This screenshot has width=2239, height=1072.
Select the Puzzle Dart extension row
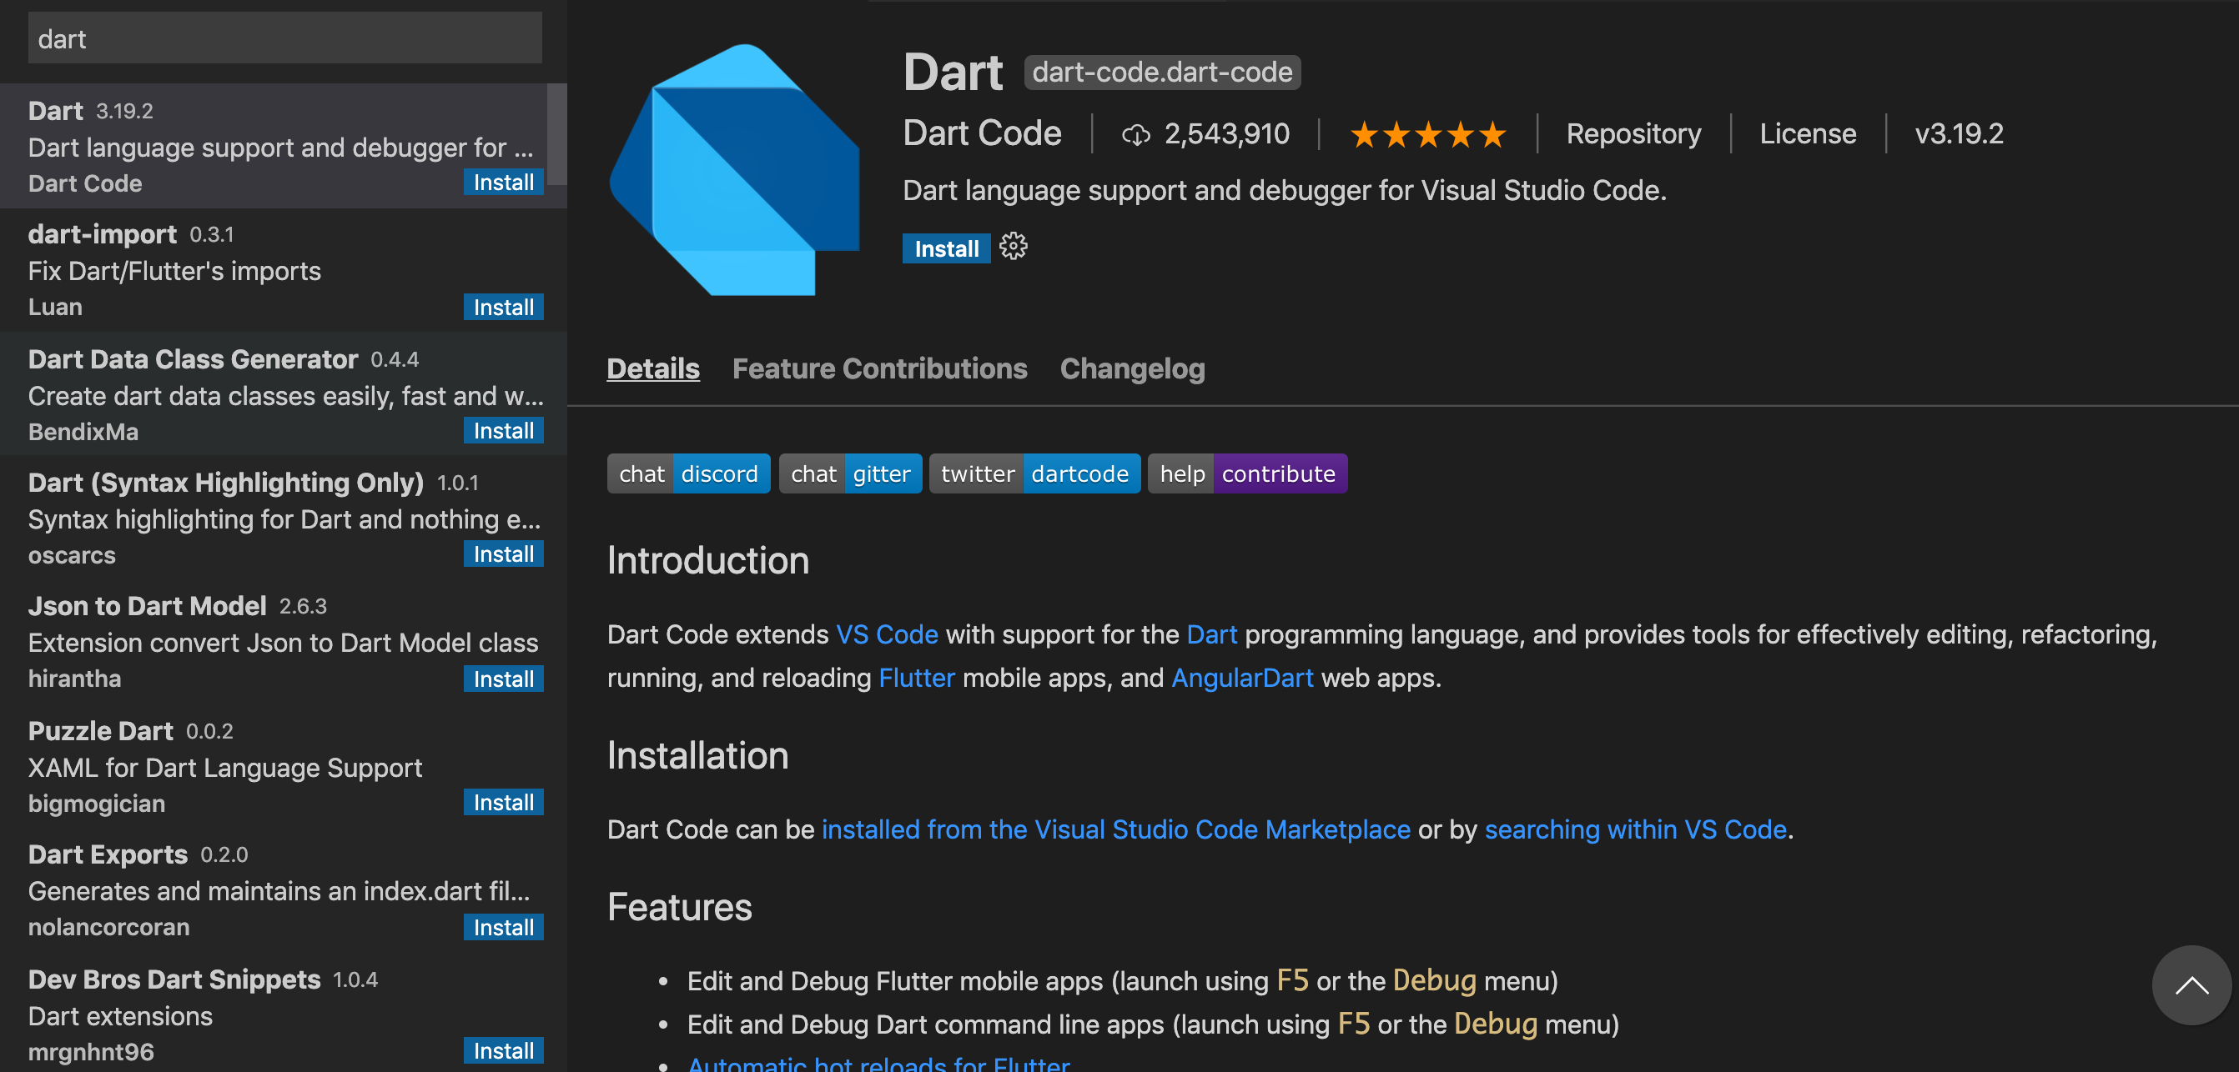click(284, 766)
